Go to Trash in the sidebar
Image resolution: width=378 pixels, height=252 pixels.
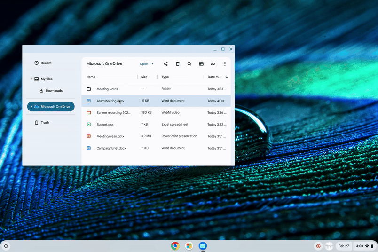[45, 123]
